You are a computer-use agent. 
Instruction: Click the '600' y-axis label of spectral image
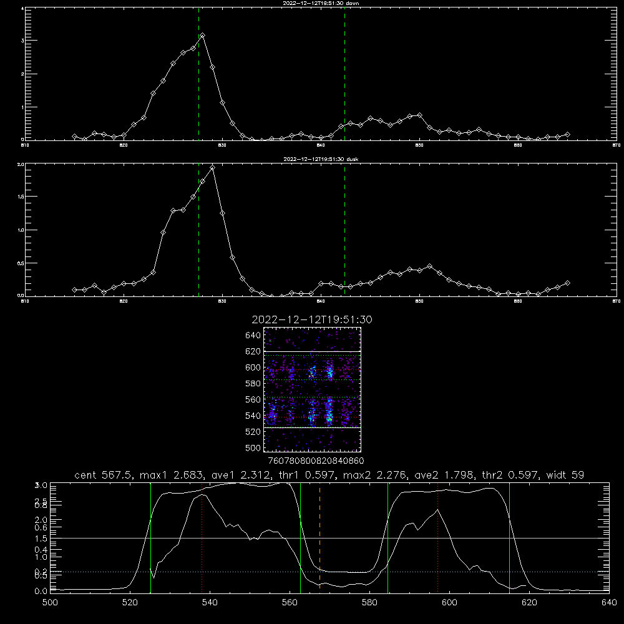pyautogui.click(x=253, y=368)
